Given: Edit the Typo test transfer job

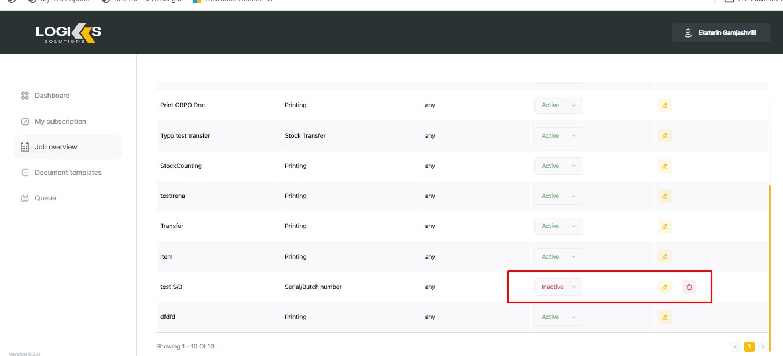Looking at the screenshot, I should click(x=664, y=135).
